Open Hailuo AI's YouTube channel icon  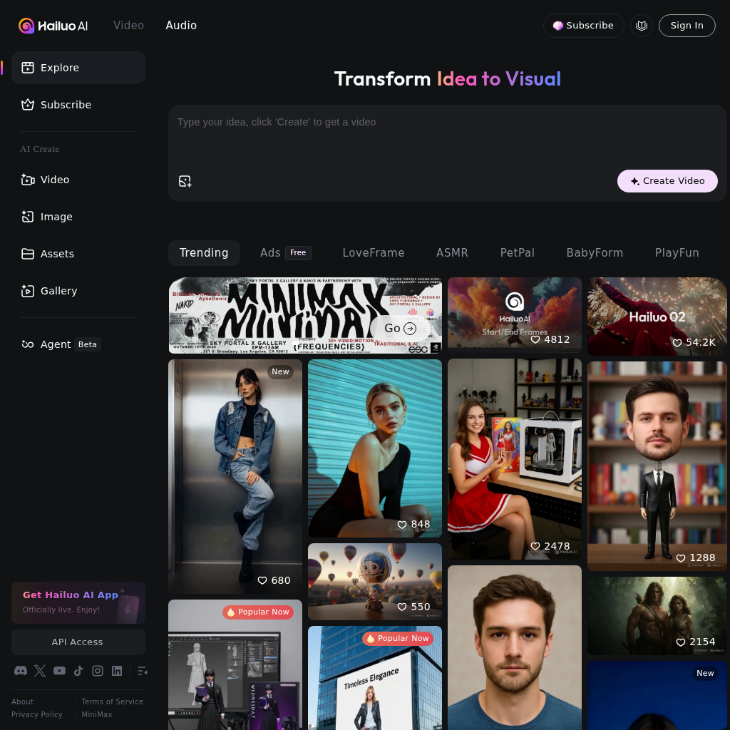point(59,671)
